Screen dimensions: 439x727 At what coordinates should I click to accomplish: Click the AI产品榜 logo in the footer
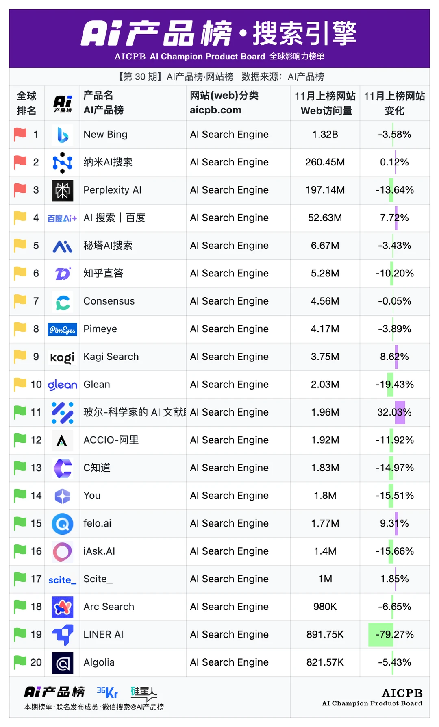[x=54, y=692]
